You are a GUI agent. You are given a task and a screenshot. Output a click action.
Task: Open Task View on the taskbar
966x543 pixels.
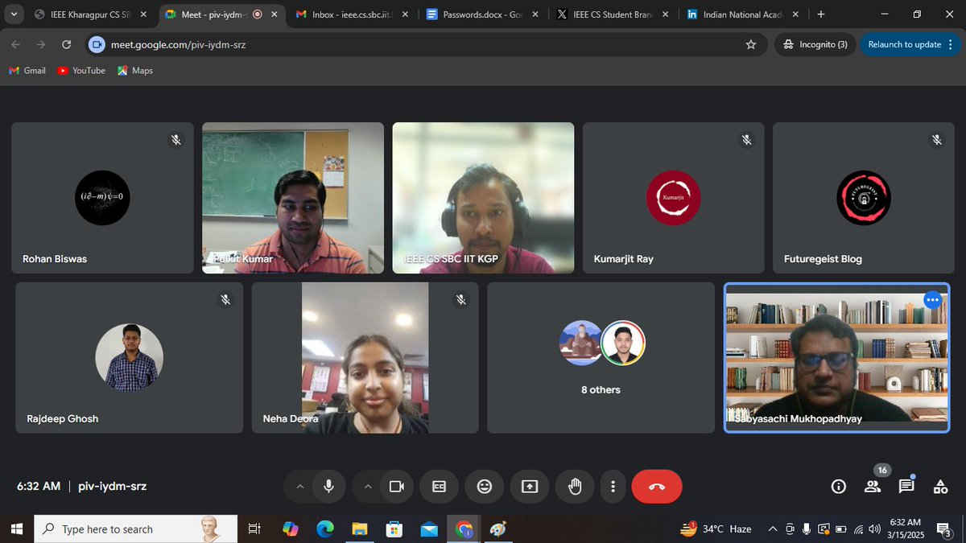(254, 529)
